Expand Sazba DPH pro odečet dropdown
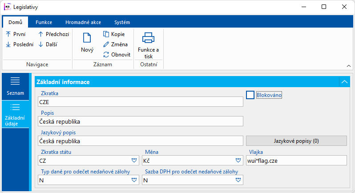Image resolution: width=355 pixels, height=193 pixels. [238, 180]
